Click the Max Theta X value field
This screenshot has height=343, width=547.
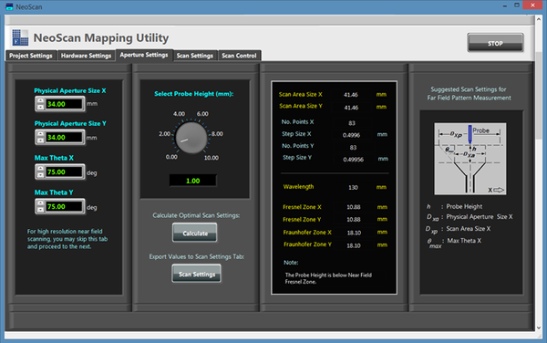pyautogui.click(x=64, y=172)
